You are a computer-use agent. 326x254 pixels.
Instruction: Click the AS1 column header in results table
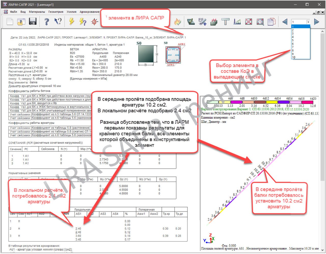pos(78,214)
